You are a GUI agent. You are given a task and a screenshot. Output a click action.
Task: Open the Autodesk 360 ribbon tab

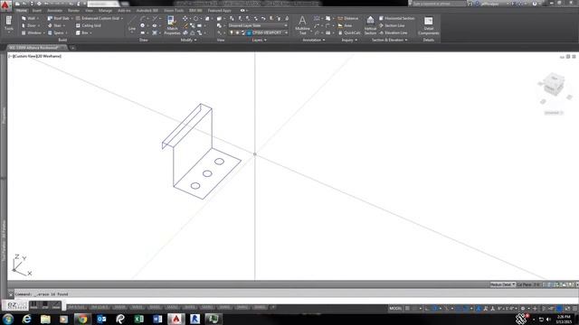click(x=147, y=10)
